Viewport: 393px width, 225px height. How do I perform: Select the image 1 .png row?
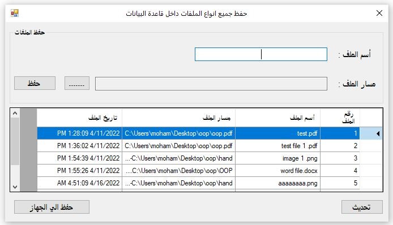[x=210, y=158]
